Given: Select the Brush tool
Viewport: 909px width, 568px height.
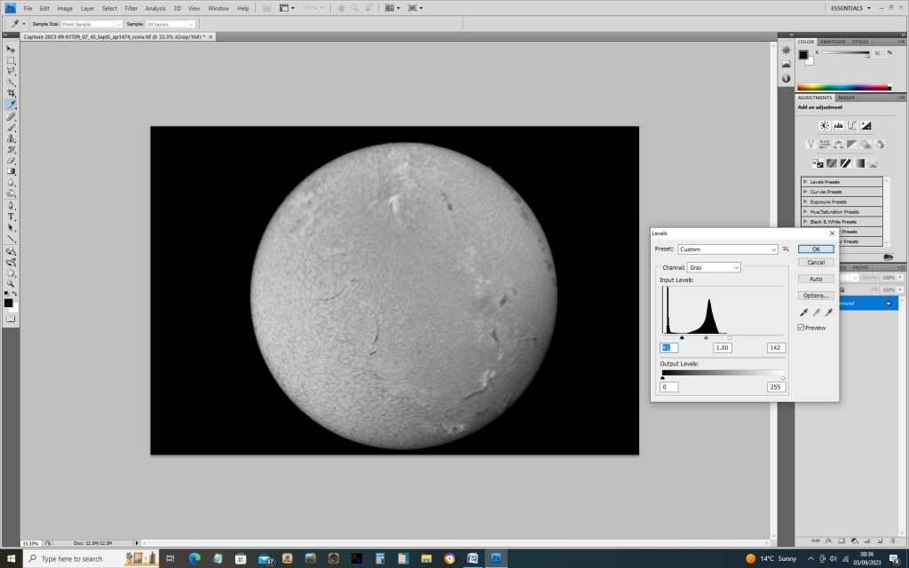Looking at the screenshot, I should point(11,128).
